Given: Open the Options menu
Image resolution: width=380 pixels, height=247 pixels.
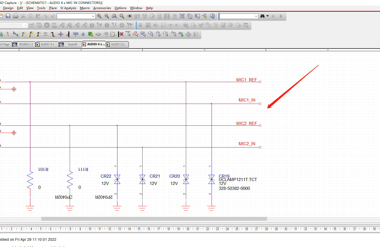Looking at the screenshot, I should [120, 8].
